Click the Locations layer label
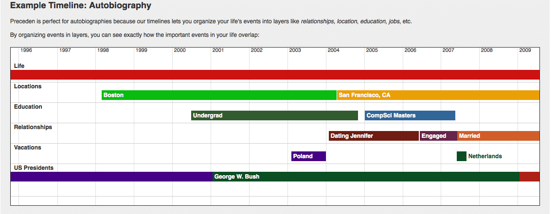 point(28,86)
